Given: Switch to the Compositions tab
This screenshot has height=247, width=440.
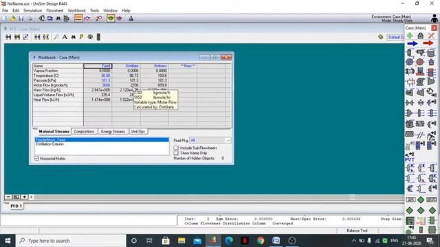Looking at the screenshot, I should (84, 131).
